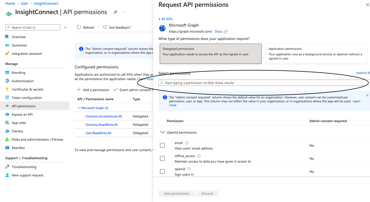Click the info icon next to openid
This screenshot has height=202, width=370.
[x=189, y=169]
